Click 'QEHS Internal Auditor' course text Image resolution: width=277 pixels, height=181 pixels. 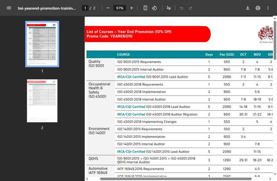tap(134, 162)
